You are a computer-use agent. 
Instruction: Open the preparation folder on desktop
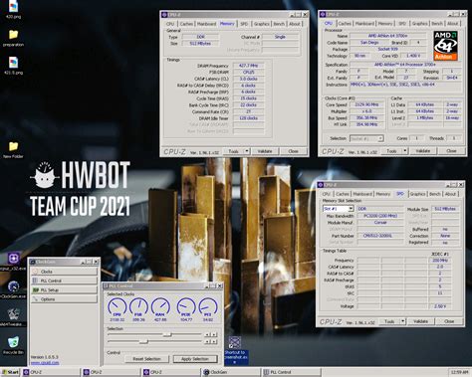13,38
